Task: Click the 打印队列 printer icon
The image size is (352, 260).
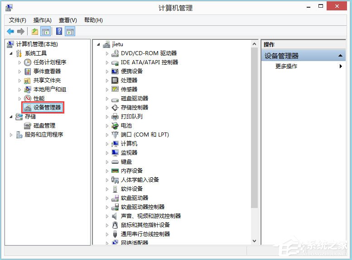Action: [115, 117]
